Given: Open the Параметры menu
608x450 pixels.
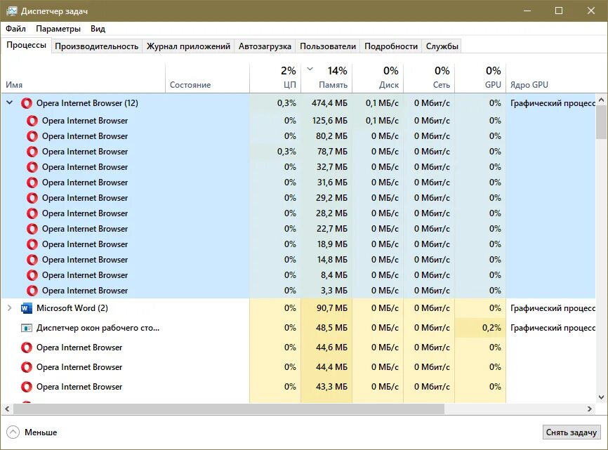Looking at the screenshot, I should [x=58, y=29].
